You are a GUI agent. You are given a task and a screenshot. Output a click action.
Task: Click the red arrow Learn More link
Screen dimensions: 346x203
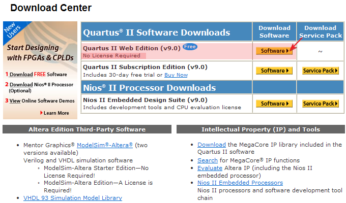point(54,113)
